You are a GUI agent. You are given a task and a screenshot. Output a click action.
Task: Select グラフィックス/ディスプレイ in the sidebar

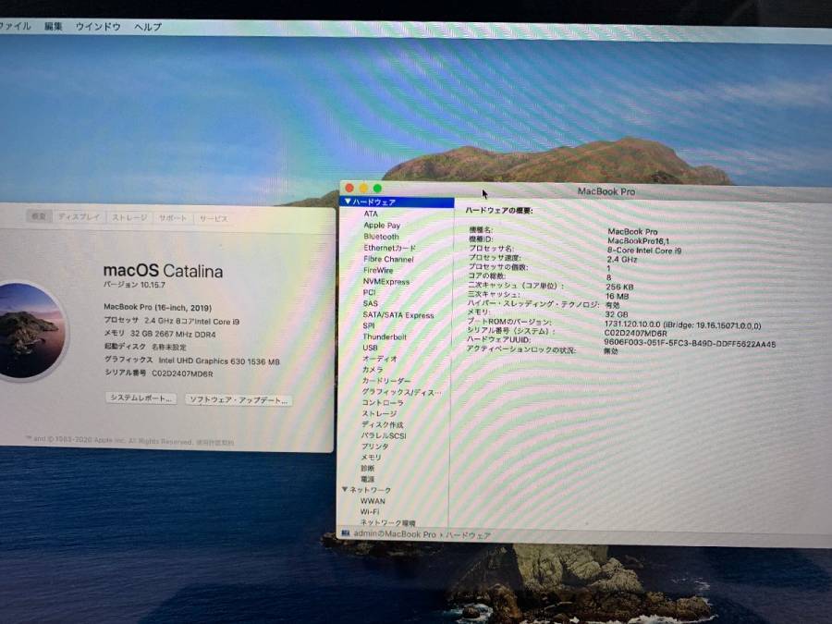coord(402,392)
